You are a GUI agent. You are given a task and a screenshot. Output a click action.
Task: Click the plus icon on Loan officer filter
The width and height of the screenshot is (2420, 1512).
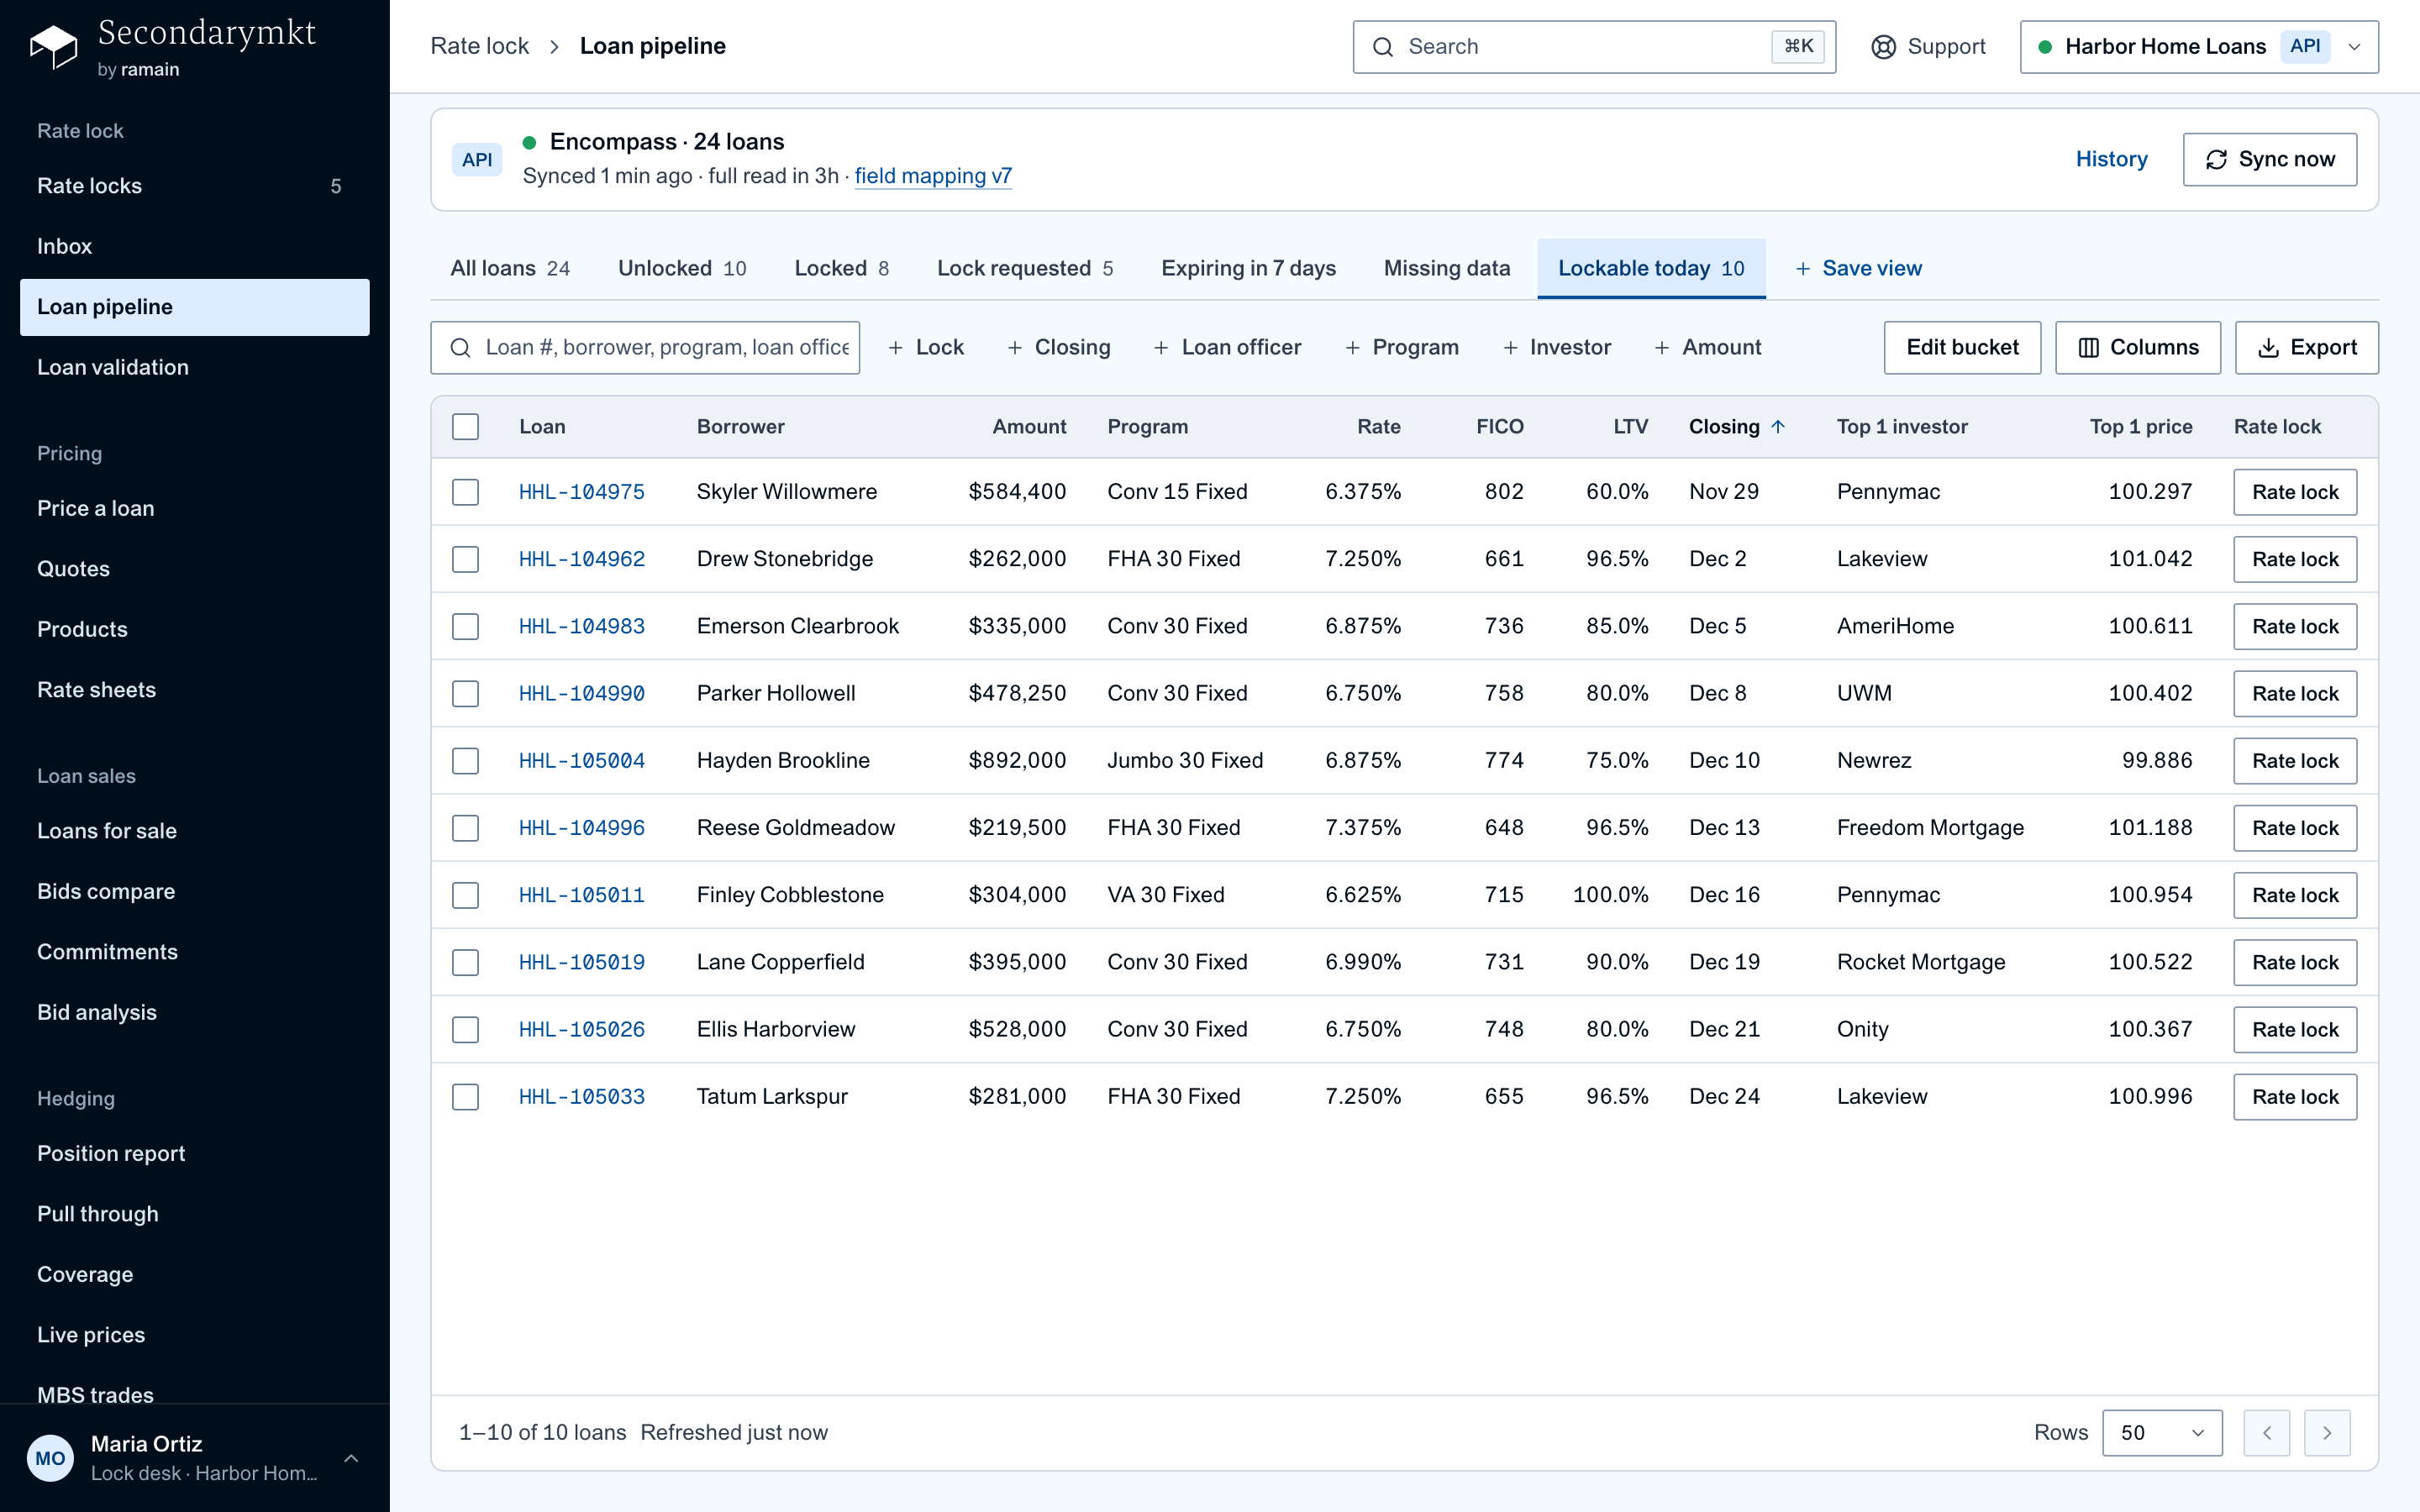pos(1161,348)
